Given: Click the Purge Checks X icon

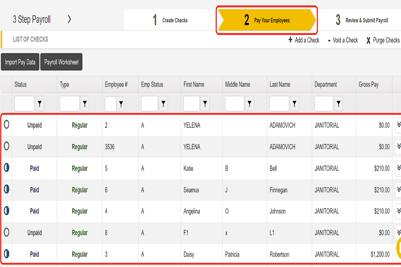Looking at the screenshot, I should pyautogui.click(x=368, y=40).
